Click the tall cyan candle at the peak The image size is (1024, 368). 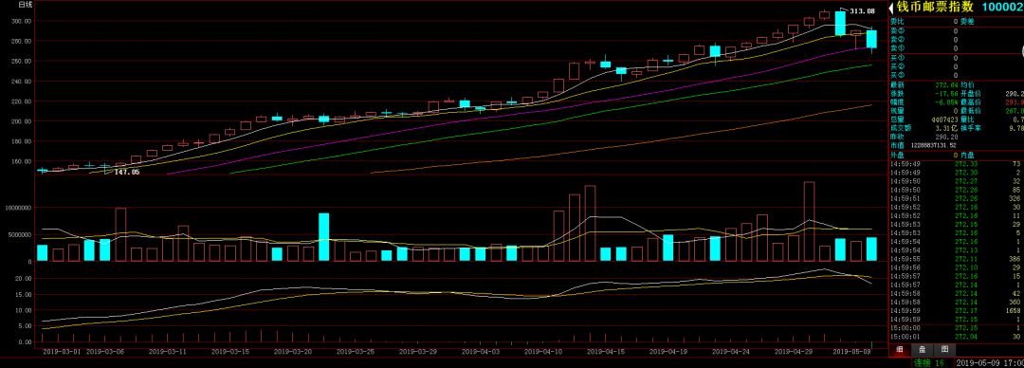[x=840, y=24]
